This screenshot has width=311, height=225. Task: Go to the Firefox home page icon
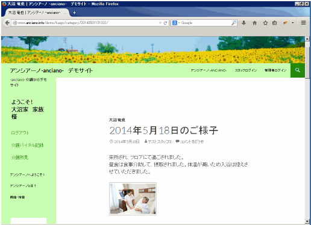(x=254, y=23)
